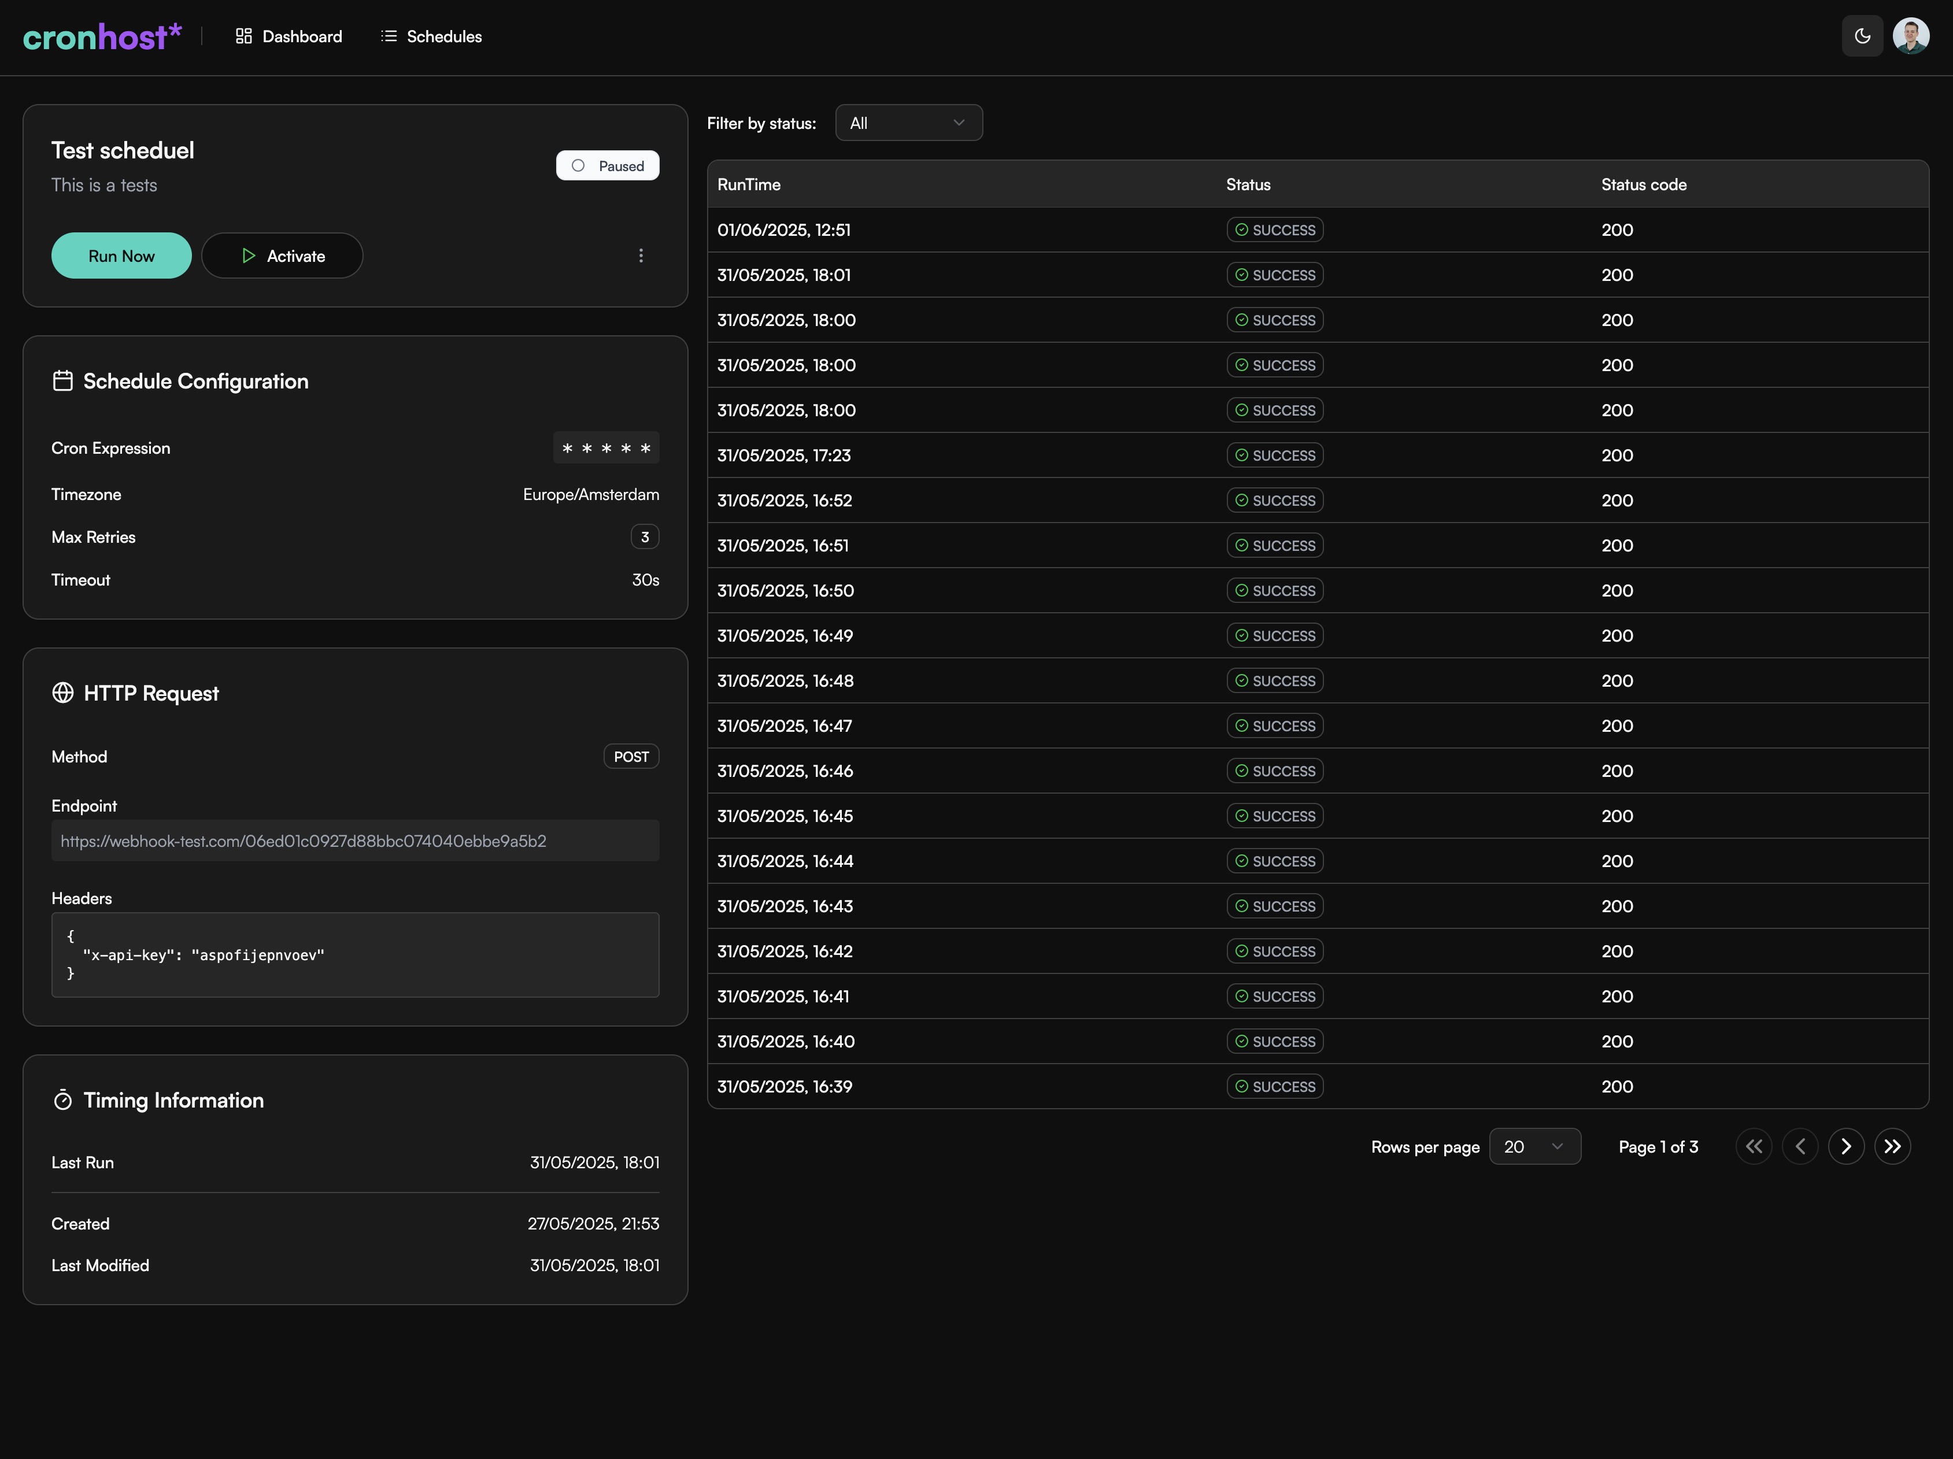Toggle the dark mode moon icon

click(1862, 36)
